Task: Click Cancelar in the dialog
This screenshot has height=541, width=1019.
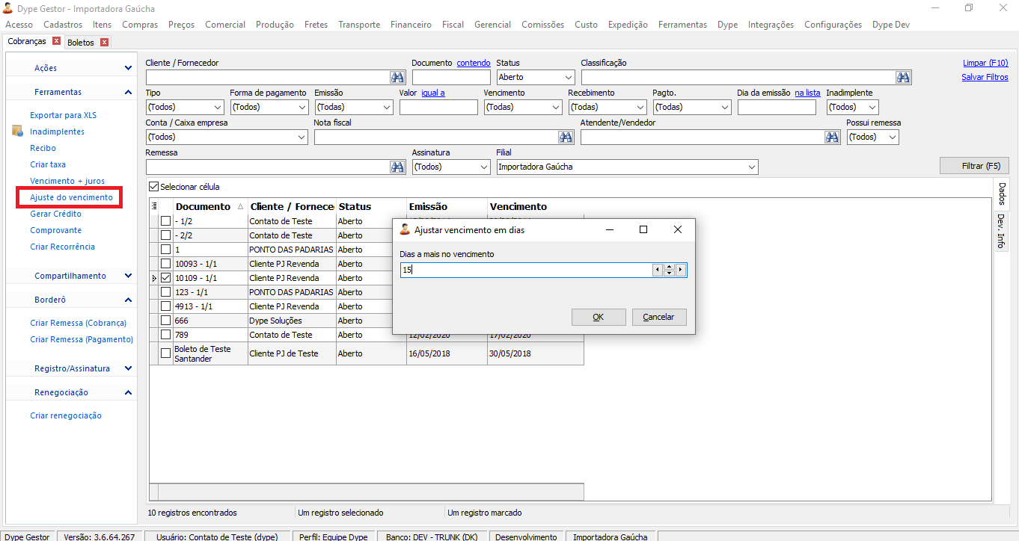Action: [x=659, y=317]
